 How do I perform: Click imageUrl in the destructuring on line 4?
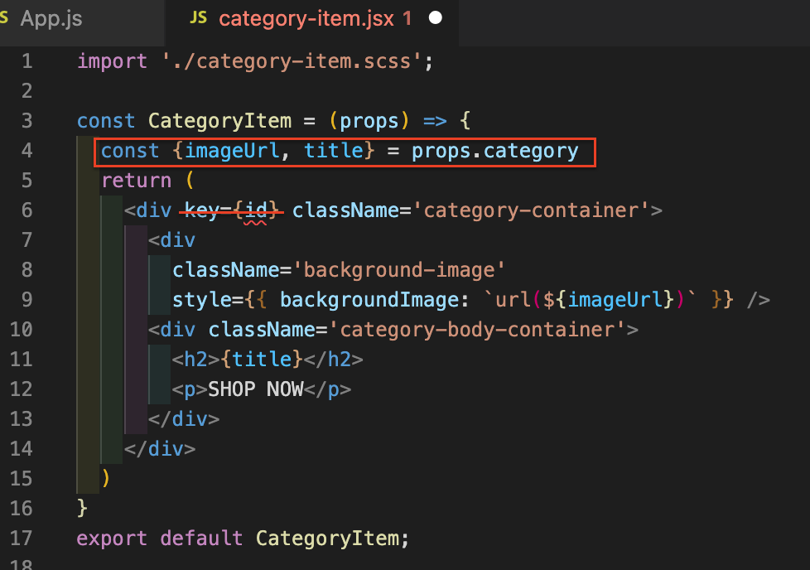[x=232, y=151]
